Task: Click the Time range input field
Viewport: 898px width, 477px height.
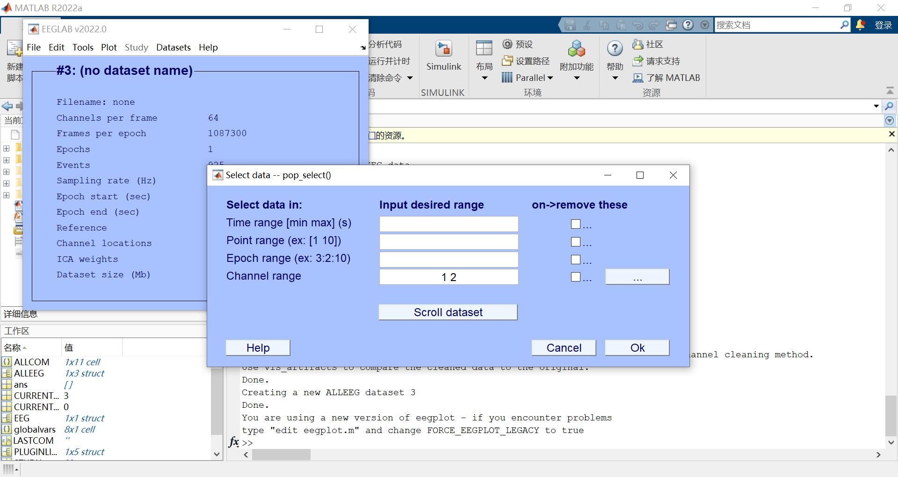Action: [x=449, y=224]
